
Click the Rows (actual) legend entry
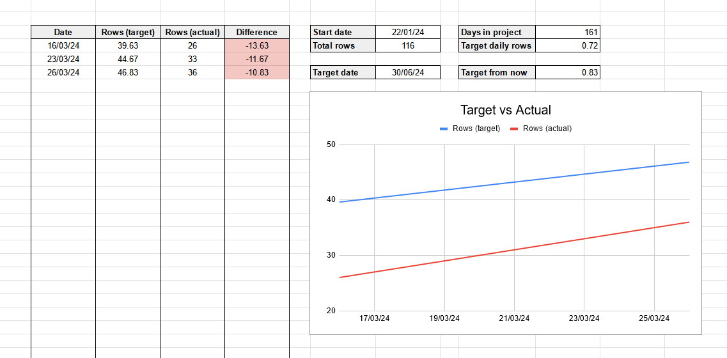pos(540,129)
